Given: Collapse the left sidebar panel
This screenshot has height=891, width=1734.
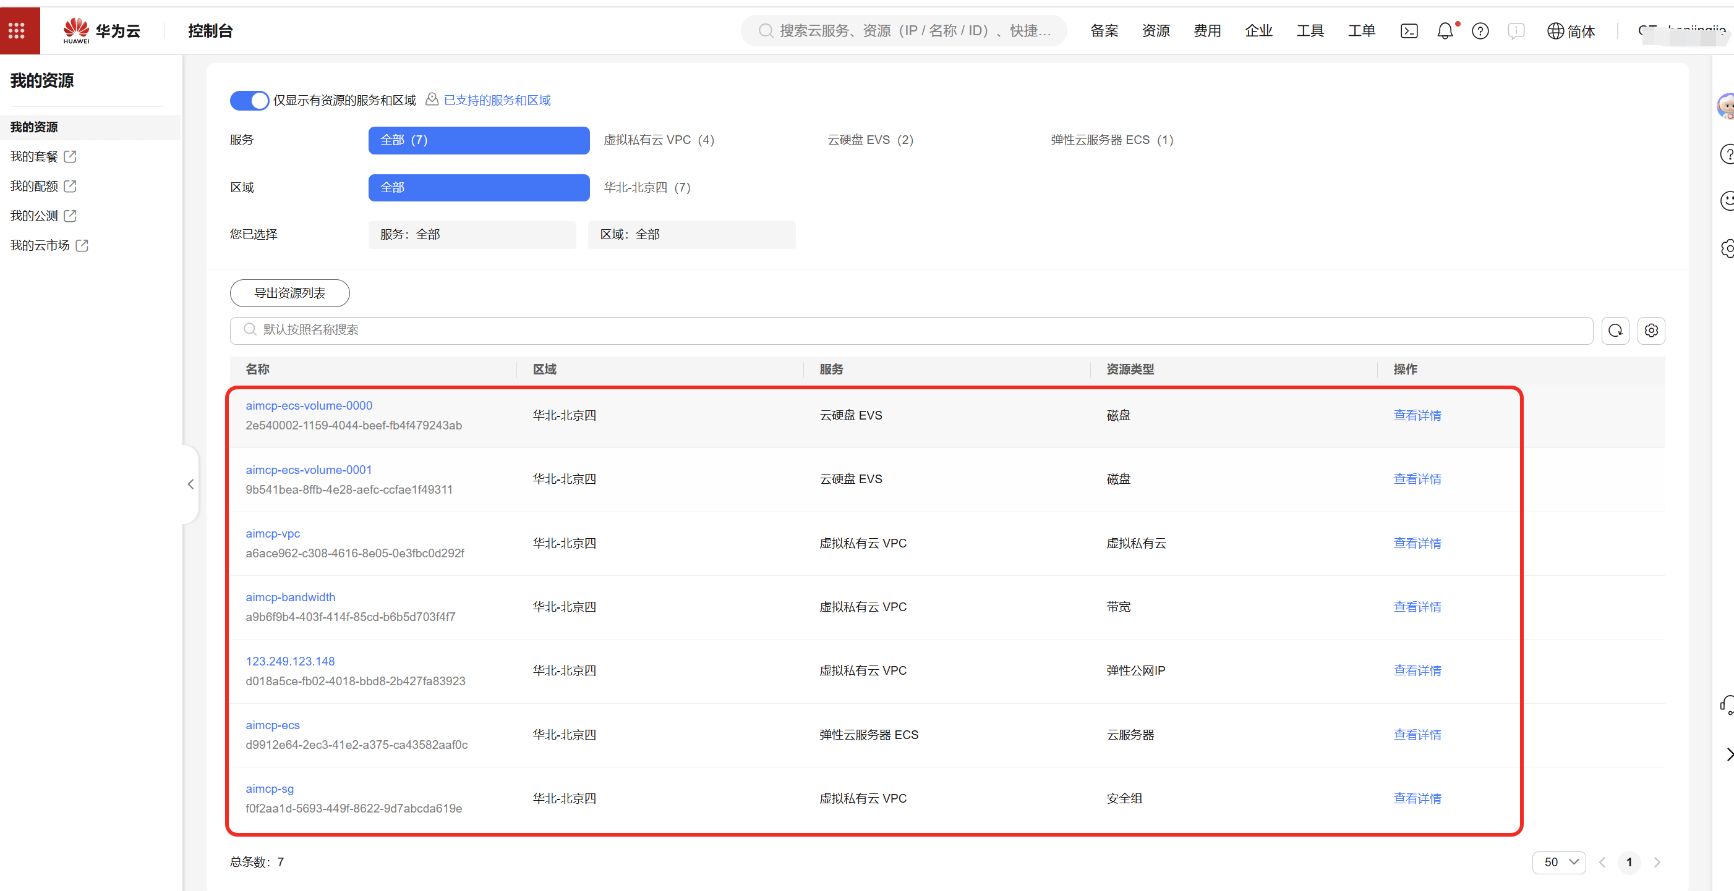Looking at the screenshot, I should pyautogui.click(x=190, y=484).
